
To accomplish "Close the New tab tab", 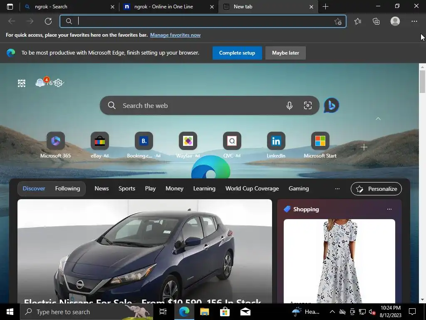I will coord(311,7).
